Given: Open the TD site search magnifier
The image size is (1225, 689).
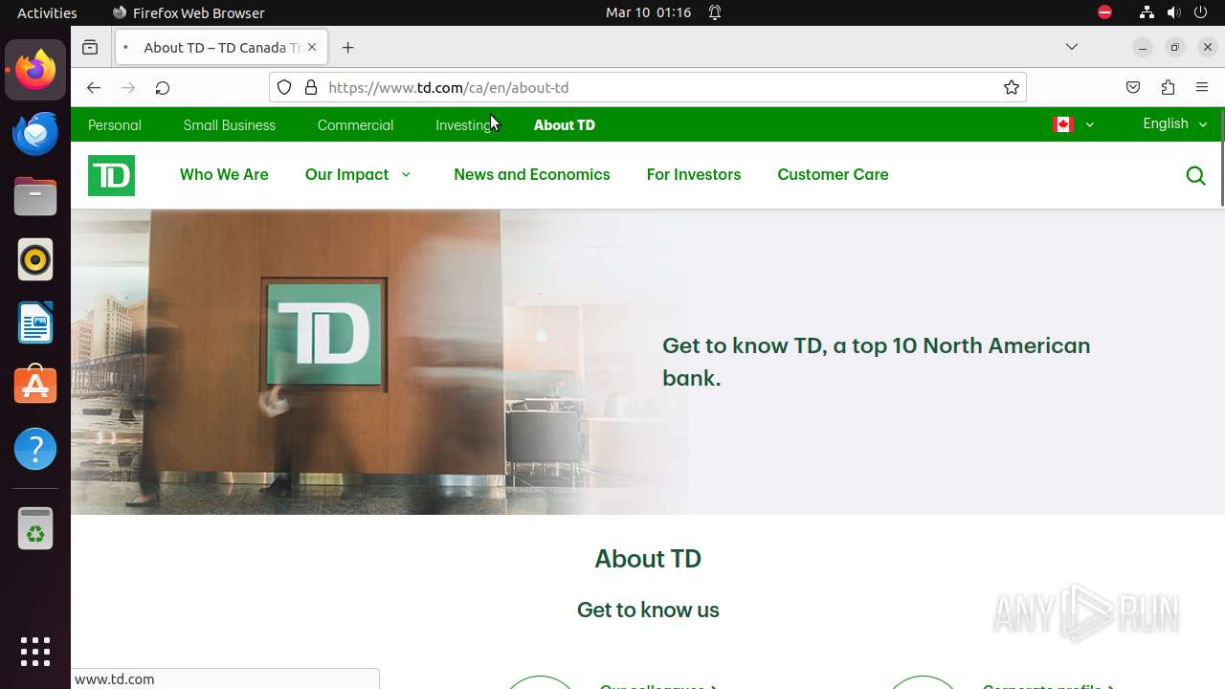Looking at the screenshot, I should [1195, 175].
